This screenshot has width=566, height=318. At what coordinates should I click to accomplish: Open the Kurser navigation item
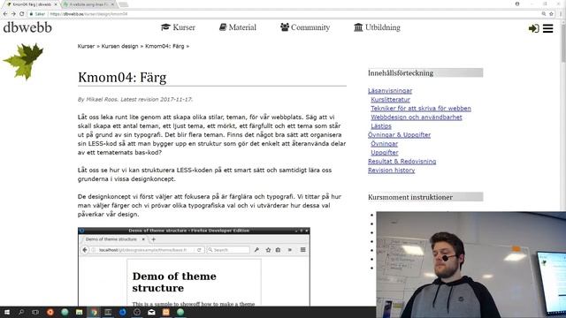[x=178, y=27]
